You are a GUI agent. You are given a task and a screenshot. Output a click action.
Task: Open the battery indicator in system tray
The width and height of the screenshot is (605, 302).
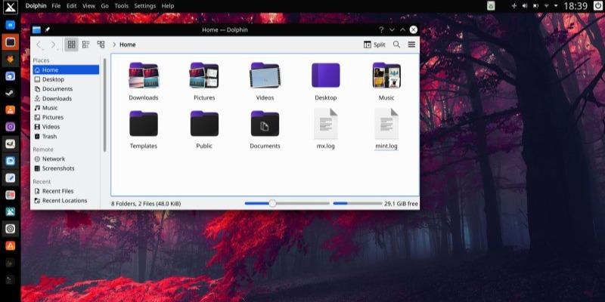coord(535,6)
